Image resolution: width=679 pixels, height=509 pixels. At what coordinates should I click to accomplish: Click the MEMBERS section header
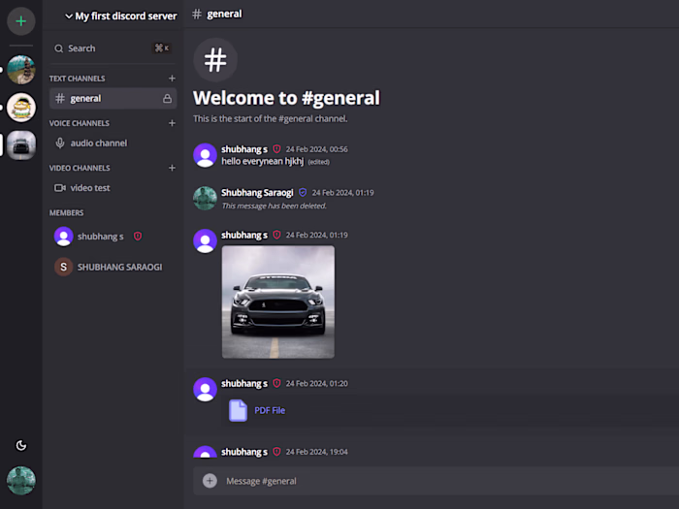(66, 213)
